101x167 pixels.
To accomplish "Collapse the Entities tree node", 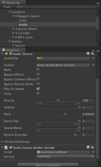I will pos(9,41).
